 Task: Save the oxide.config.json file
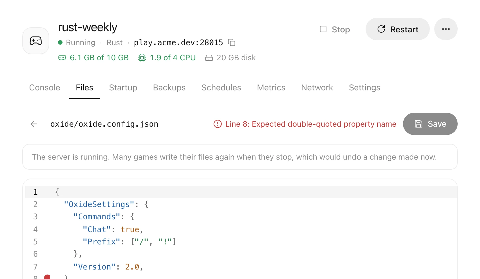coord(430,124)
